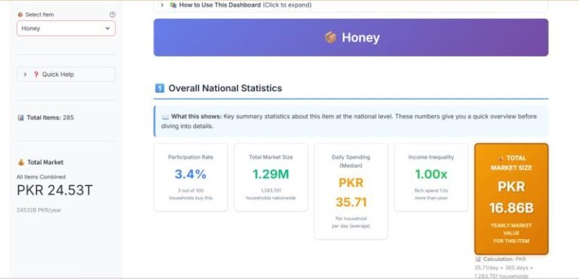Click the book icon before What this shows
Image resolution: width=579 pixels, height=279 pixels.
[165, 117]
